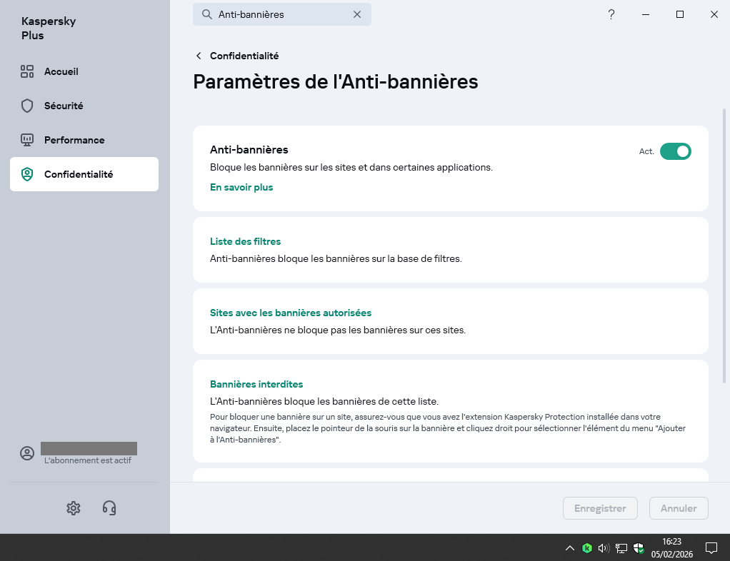Click the settings gear icon in sidebar
This screenshot has width=730, height=561.
pos(73,507)
